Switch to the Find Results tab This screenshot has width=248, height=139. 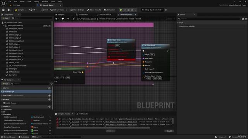click(82, 114)
